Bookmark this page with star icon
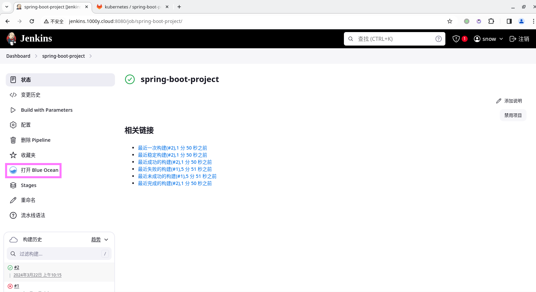The image size is (536, 292). coord(450,21)
